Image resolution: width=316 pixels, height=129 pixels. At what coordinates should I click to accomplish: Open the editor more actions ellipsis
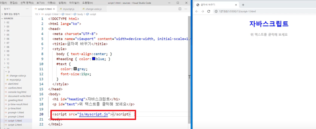186,9
